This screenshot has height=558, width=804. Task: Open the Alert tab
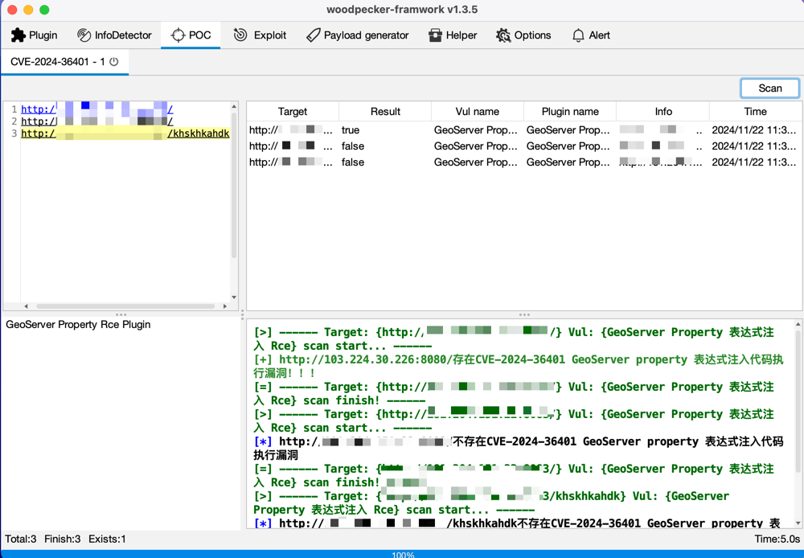[591, 35]
